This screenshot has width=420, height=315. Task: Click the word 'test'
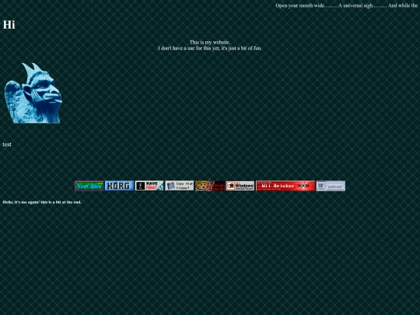click(7, 145)
